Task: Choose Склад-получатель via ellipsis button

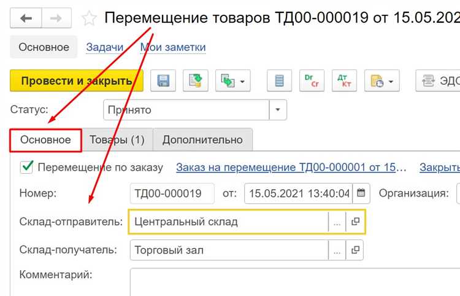Action: pos(337,250)
